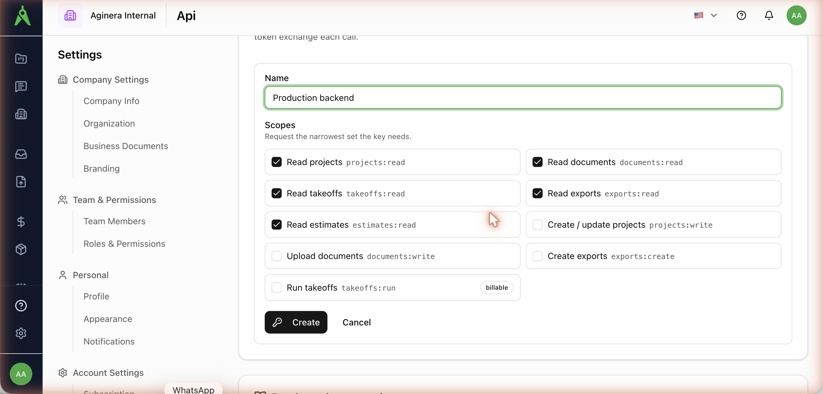Uncheck Read estimates scope

(277, 225)
